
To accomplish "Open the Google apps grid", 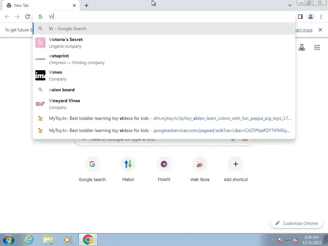I will pyautogui.click(x=317, y=47).
